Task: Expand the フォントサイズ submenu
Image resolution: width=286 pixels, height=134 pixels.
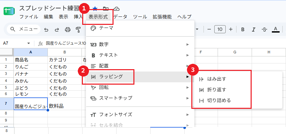Action: (x=140, y=115)
